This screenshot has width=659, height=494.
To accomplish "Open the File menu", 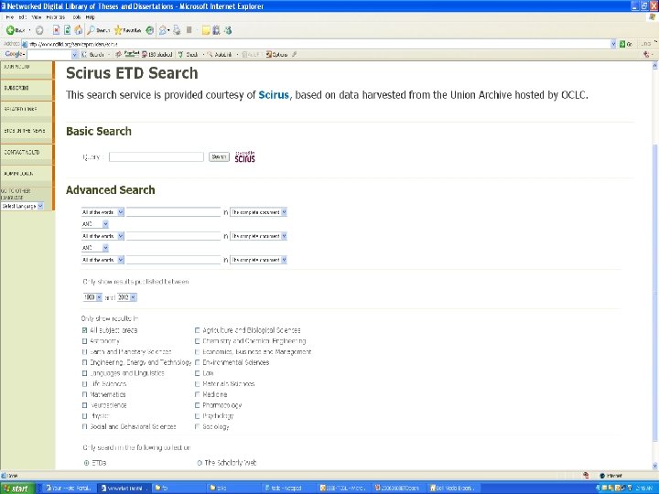I will 10,17.
